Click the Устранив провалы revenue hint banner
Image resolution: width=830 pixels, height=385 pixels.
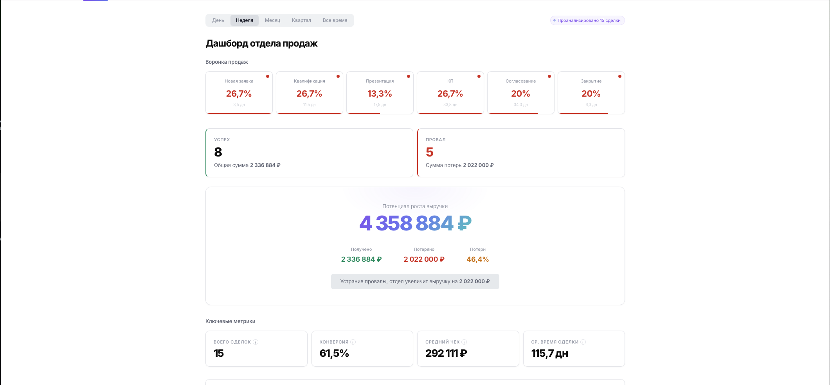pos(415,281)
